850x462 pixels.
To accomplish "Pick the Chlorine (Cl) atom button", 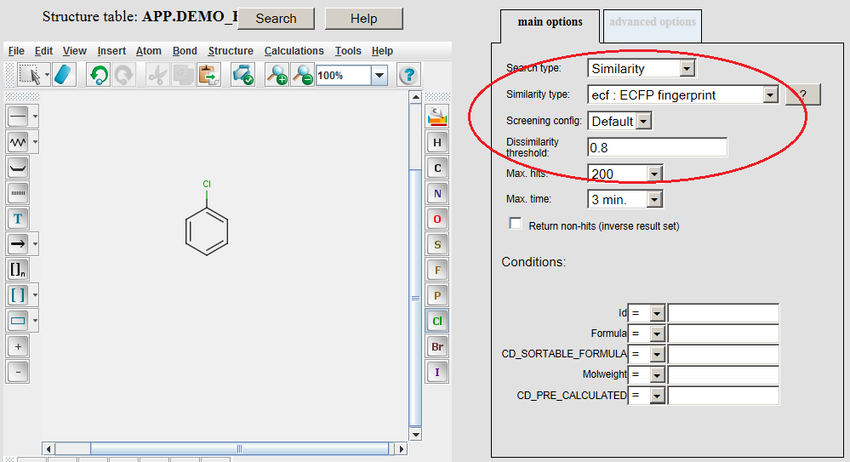I will click(x=437, y=321).
